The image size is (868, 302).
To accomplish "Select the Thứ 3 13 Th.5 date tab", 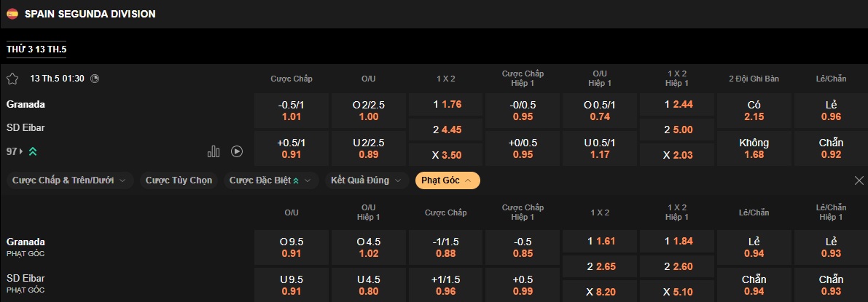I will (x=36, y=49).
